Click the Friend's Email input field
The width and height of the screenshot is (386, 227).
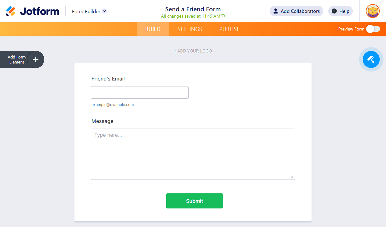[x=140, y=92]
